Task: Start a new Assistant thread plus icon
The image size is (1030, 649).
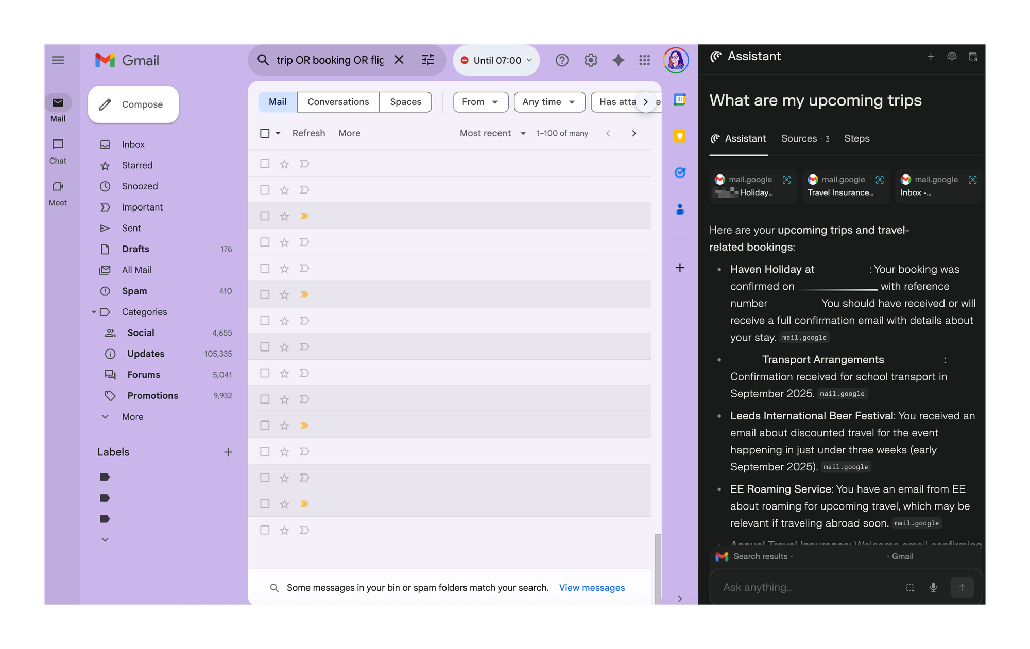Action: pyautogui.click(x=931, y=57)
